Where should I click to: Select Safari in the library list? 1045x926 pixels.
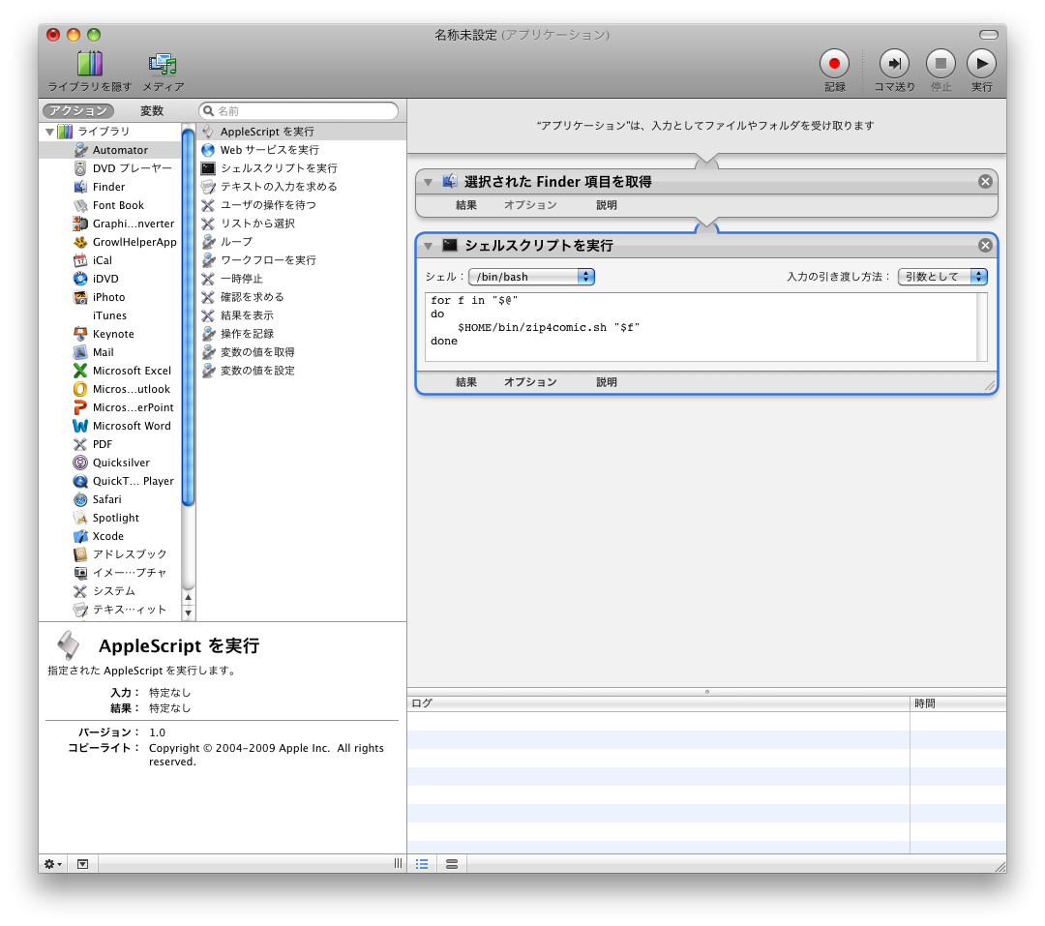(110, 499)
